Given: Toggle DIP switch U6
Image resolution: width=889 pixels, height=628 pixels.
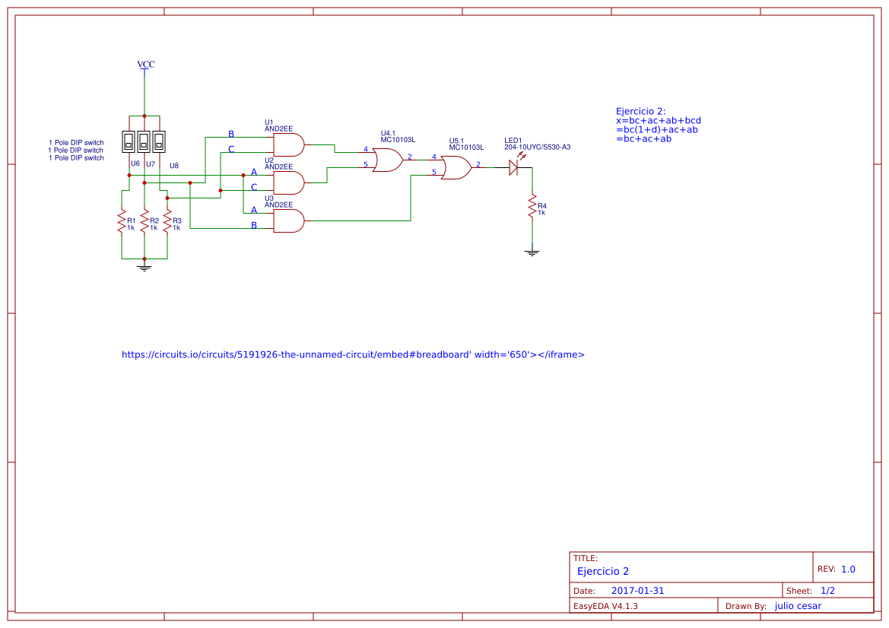Looking at the screenshot, I should click(x=130, y=141).
